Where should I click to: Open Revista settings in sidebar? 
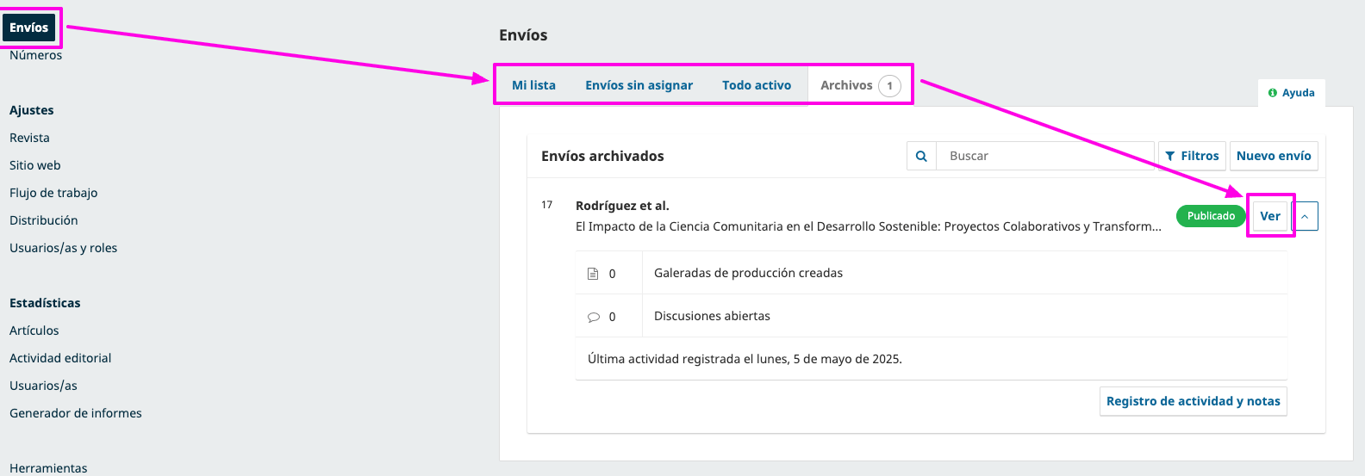pos(29,138)
